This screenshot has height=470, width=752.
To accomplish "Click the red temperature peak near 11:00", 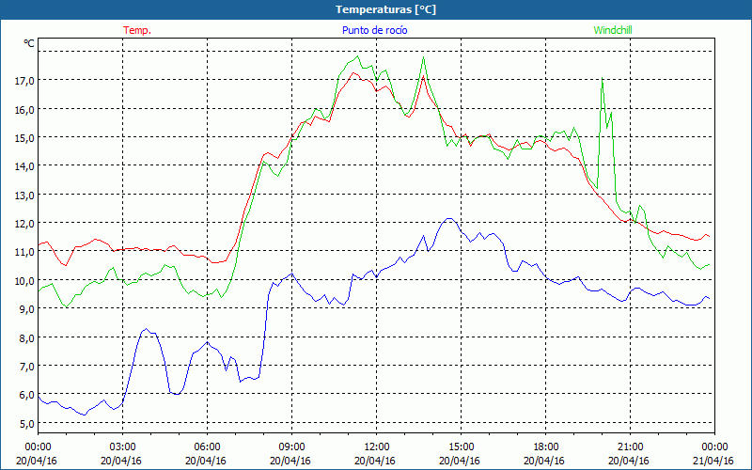I will [354, 73].
